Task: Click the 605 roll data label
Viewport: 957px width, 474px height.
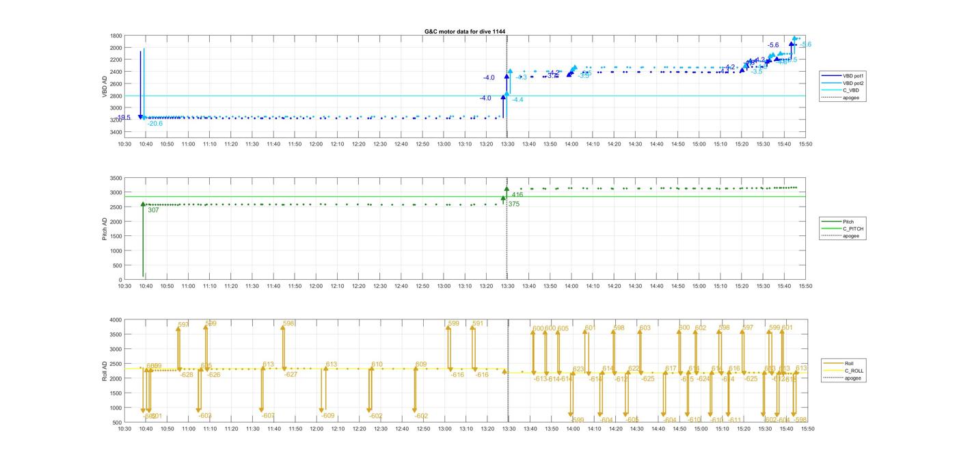Action: click(x=563, y=329)
